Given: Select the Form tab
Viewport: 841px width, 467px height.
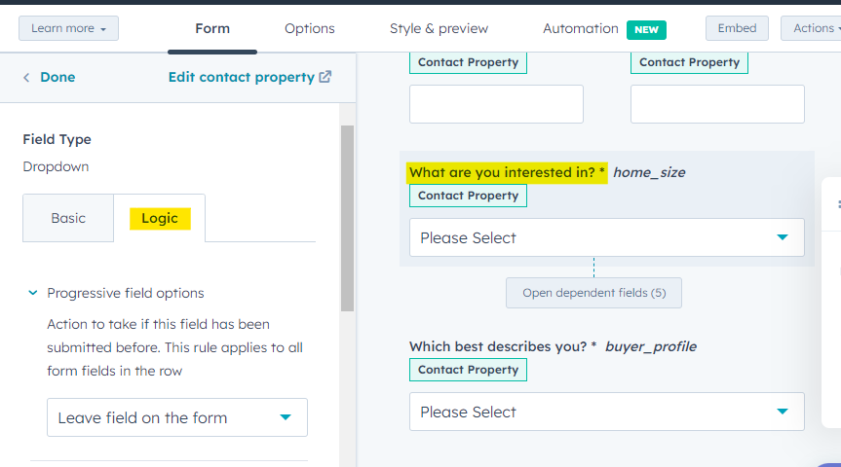Looking at the screenshot, I should click(x=212, y=28).
